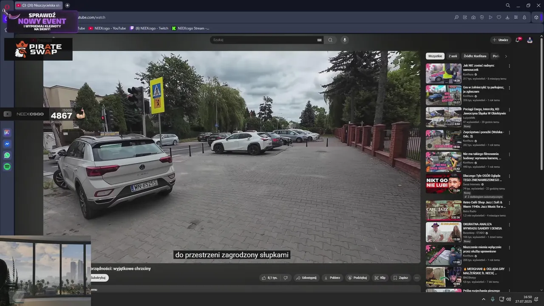Click the browser title bar search icon

click(x=508, y=6)
